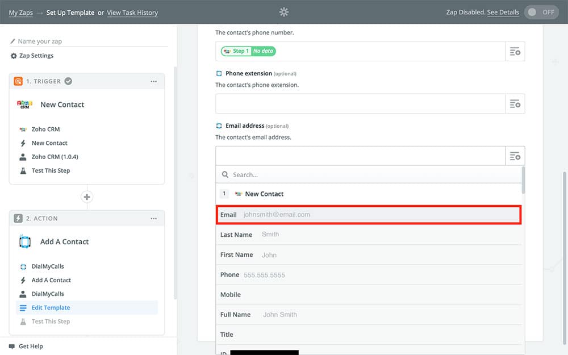Screen dimensions: 568x355
Task: Click insert-field icon for Email address
Action: click(515, 156)
